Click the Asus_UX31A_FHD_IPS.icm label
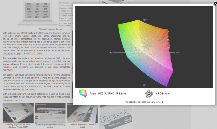 click(x=107, y=93)
